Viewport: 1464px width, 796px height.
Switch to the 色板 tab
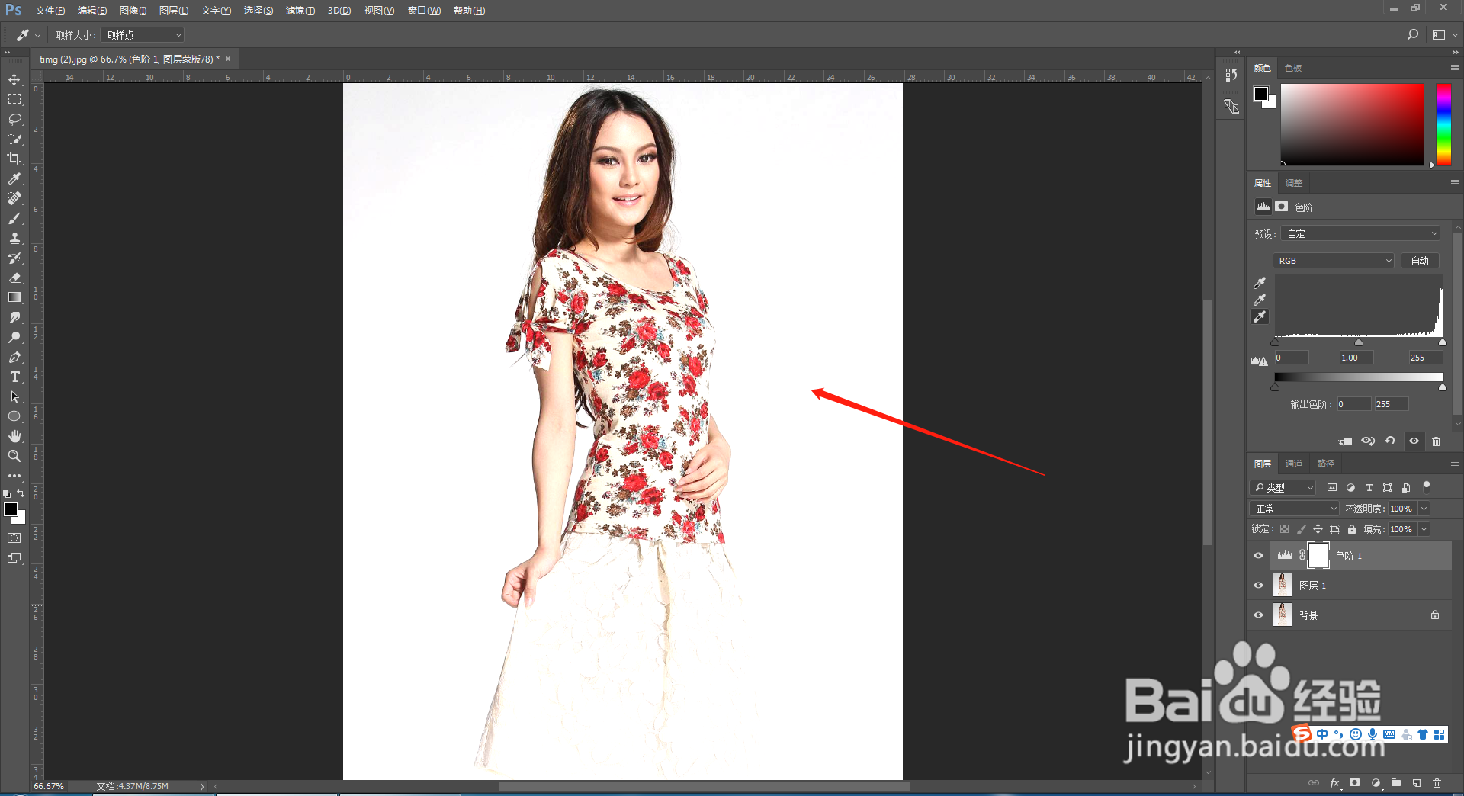coord(1293,68)
